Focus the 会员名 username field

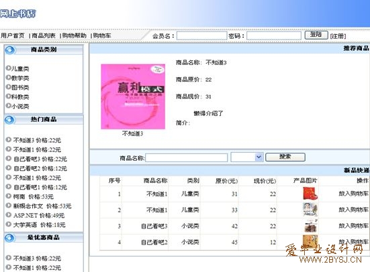[202, 36]
